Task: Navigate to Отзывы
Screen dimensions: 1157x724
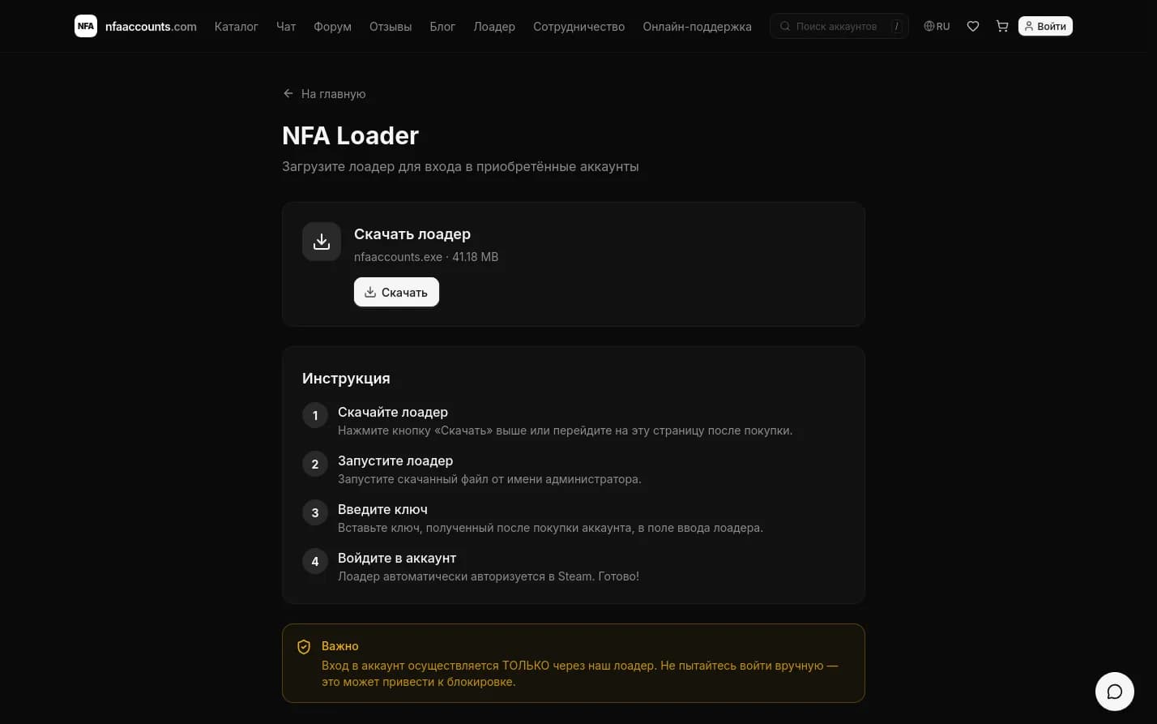Action: pyautogui.click(x=391, y=27)
